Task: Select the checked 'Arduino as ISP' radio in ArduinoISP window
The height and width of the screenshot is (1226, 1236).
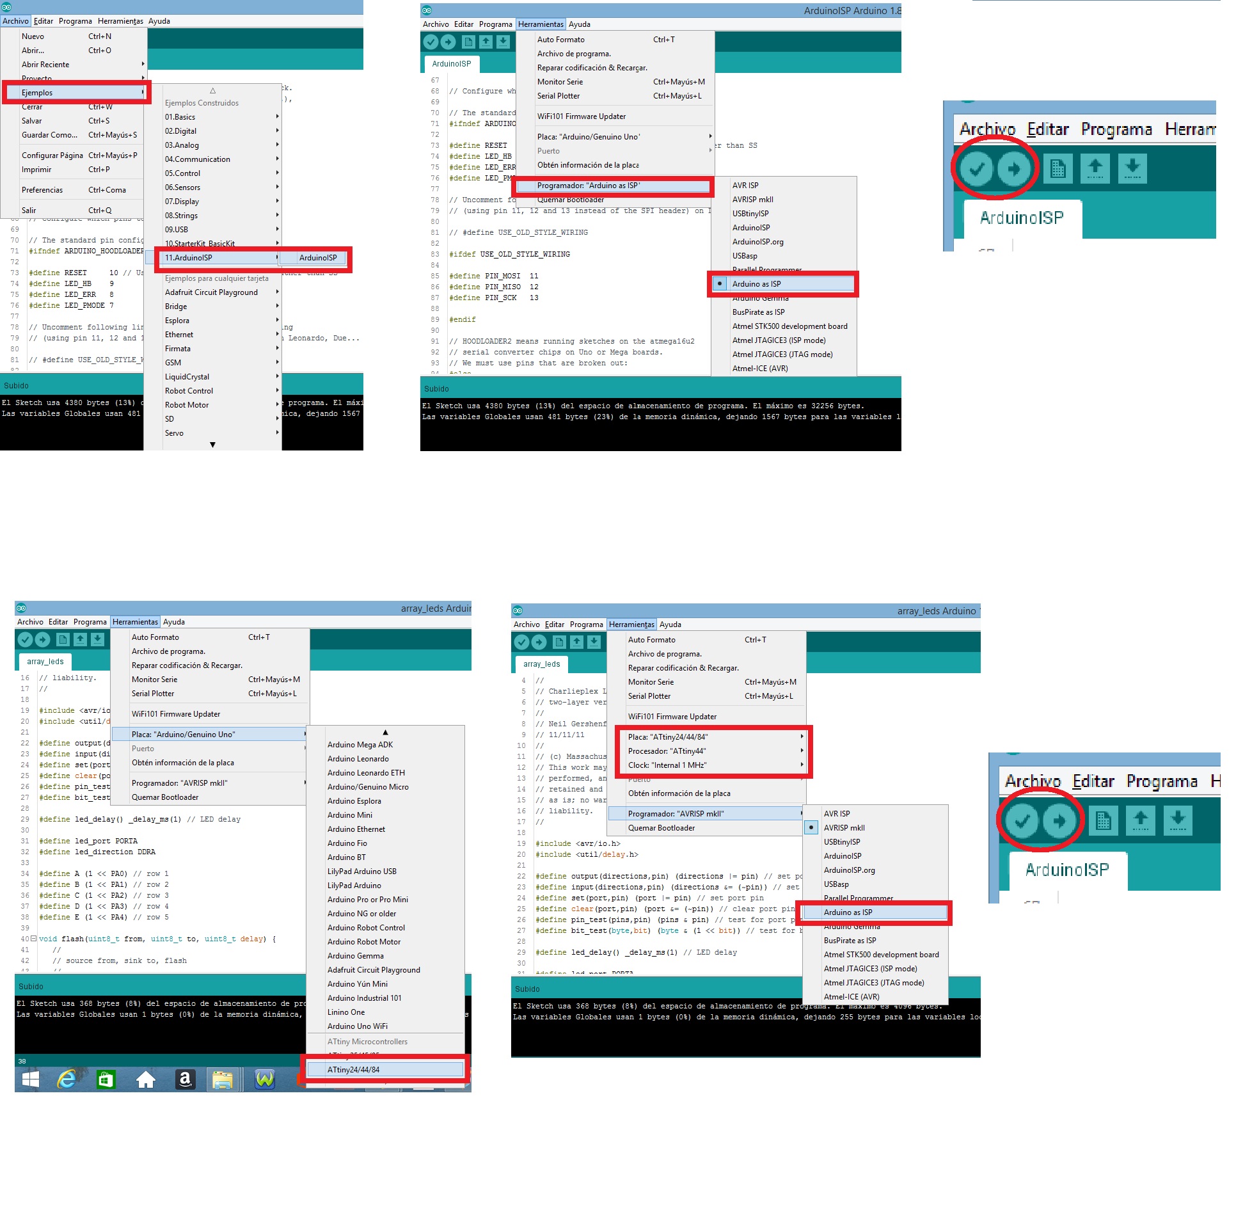Action: point(720,283)
